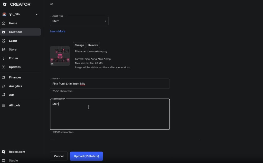Click the 5/1000 characters counter
The image size is (263, 163).
tap(63, 132)
